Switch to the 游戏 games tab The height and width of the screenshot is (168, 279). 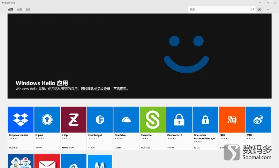point(28,10)
